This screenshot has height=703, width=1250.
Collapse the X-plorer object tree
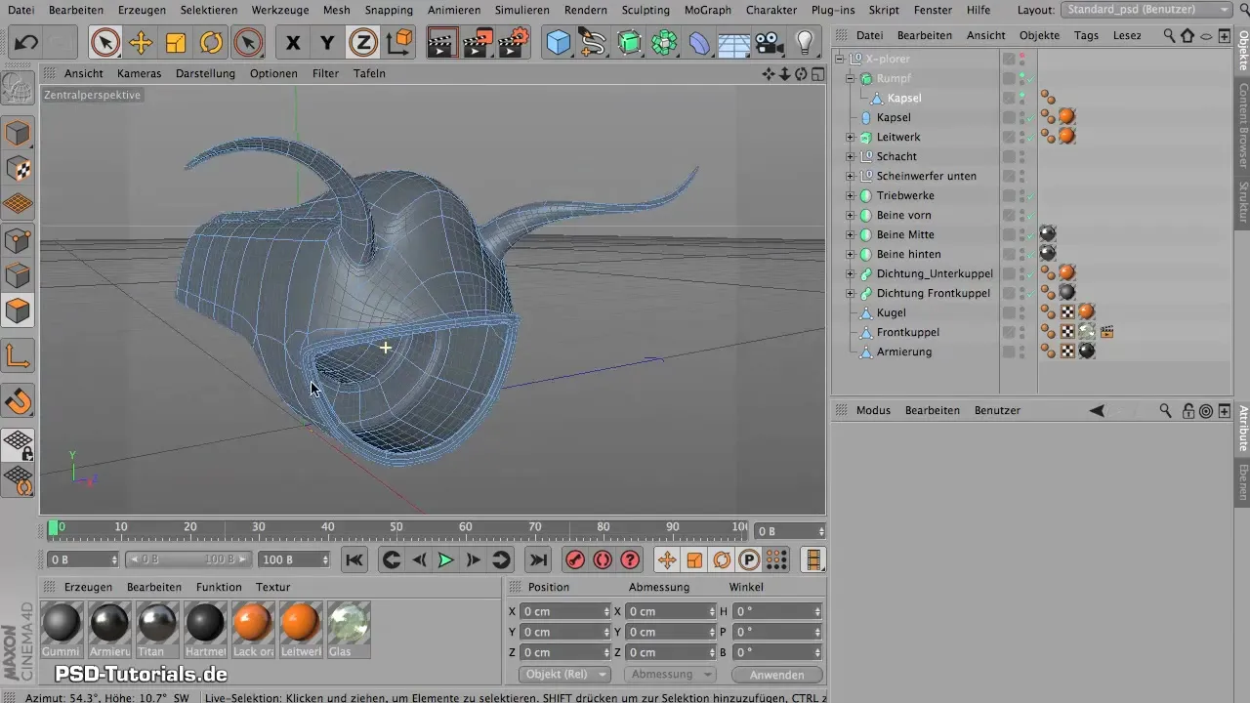tap(840, 59)
